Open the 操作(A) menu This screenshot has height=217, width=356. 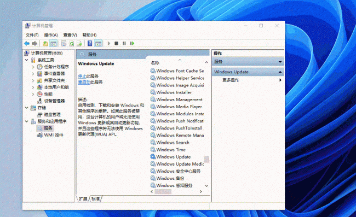51,35
